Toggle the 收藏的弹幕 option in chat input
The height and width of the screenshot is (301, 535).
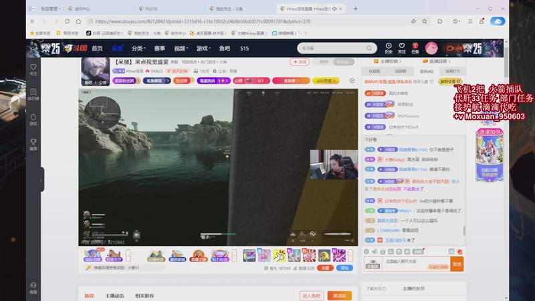point(438,267)
